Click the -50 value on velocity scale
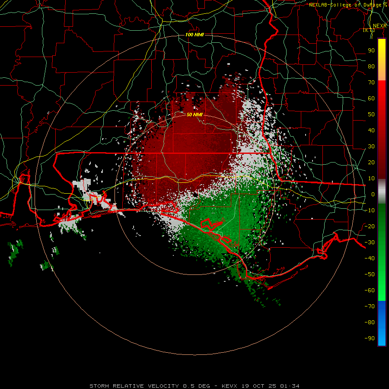The width and height of the screenshot is (389, 389). click(x=370, y=274)
